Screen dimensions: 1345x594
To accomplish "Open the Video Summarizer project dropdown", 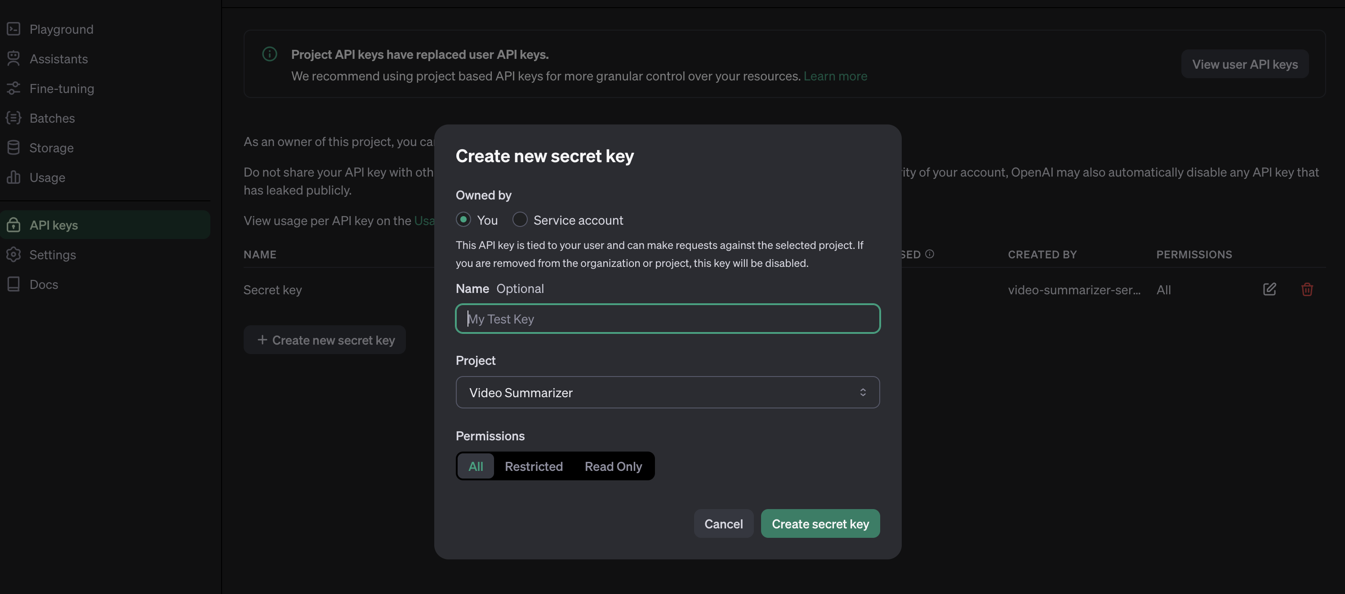I will pos(667,393).
